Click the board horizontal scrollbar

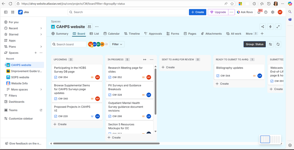pyautogui.click(x=106, y=144)
